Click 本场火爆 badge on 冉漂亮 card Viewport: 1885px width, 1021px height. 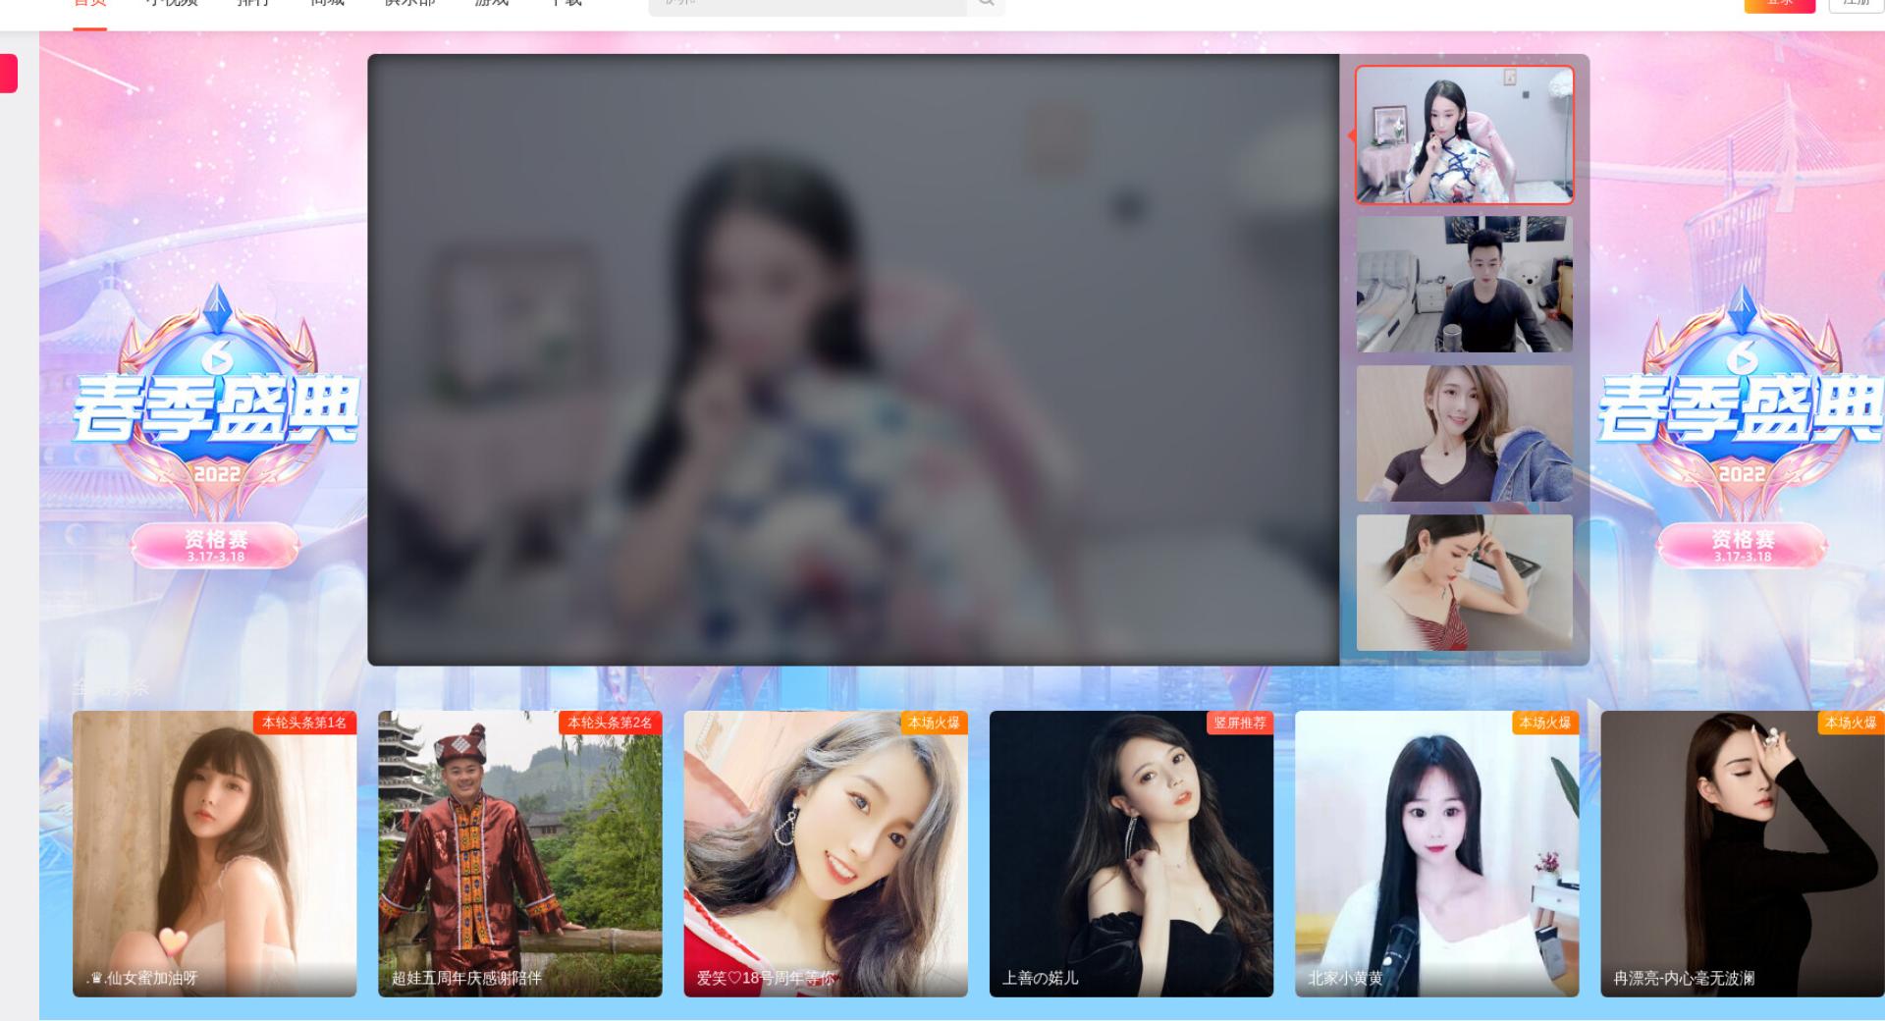pos(1851,723)
